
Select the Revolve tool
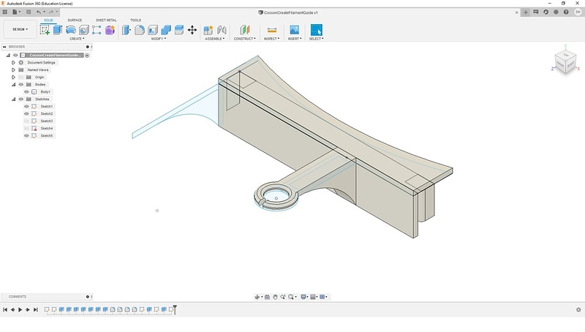(70, 30)
